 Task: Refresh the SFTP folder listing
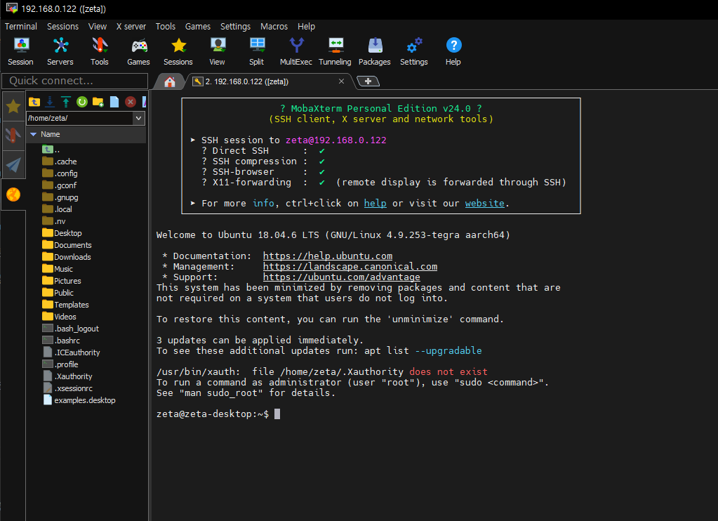coord(82,102)
